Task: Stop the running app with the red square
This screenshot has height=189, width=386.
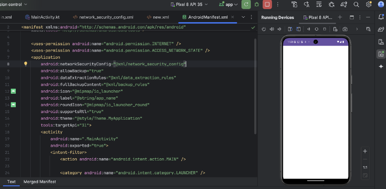Action: point(267,4)
